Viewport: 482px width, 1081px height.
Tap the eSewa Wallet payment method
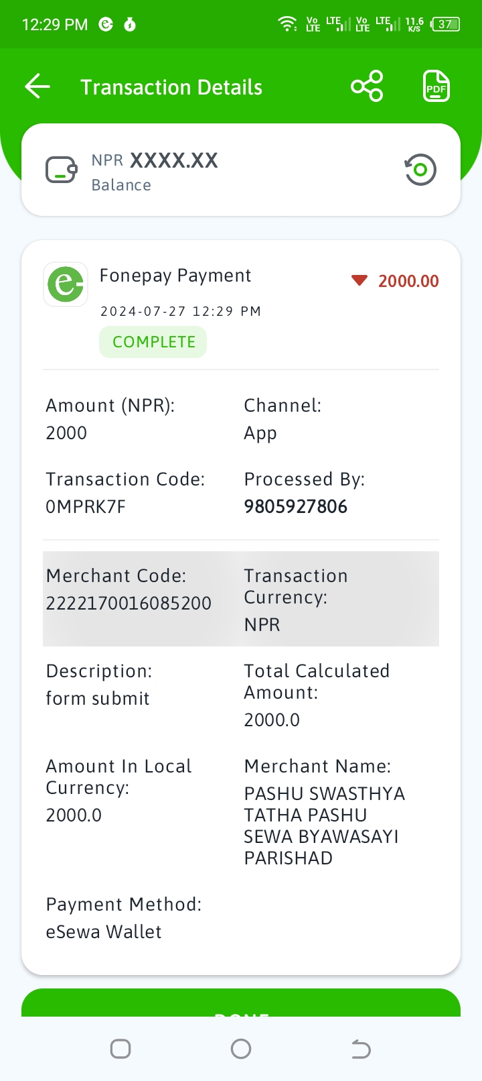pyautogui.click(x=104, y=931)
